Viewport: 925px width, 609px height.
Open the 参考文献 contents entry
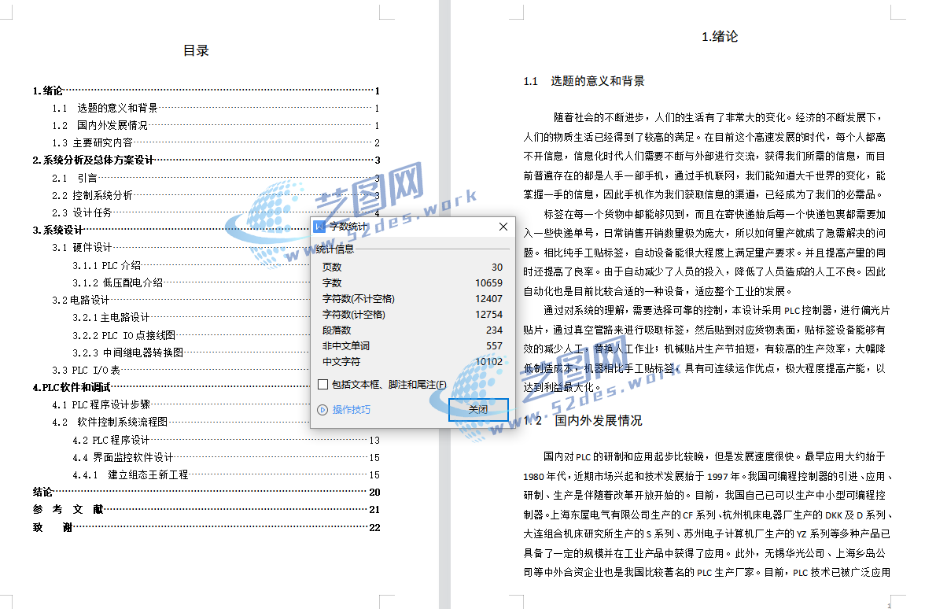pyautogui.click(x=206, y=509)
